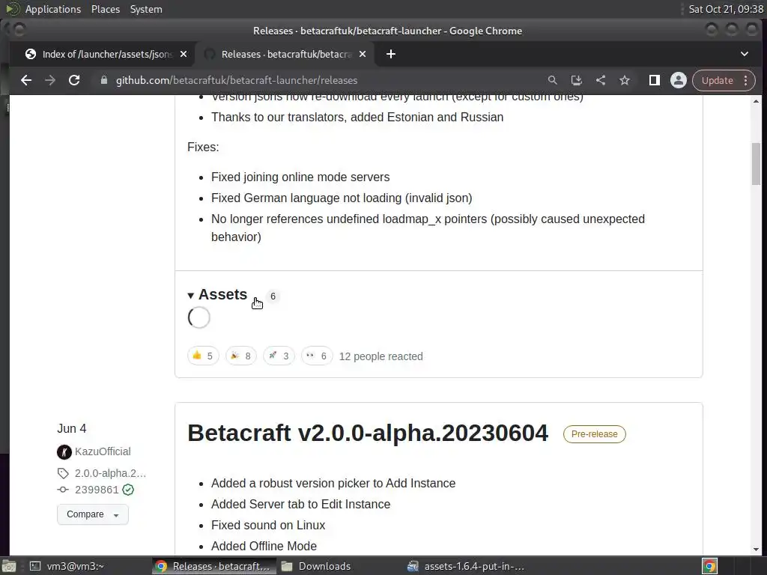Open KazuOfficial's profile link
The height and width of the screenshot is (575, 767).
(x=103, y=451)
